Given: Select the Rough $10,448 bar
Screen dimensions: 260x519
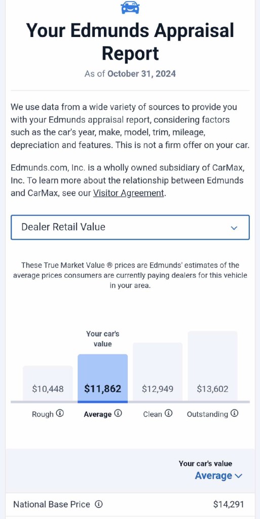Looking at the screenshot, I should [x=48, y=384].
